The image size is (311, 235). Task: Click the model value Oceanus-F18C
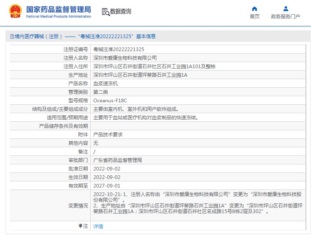[x=110, y=100]
